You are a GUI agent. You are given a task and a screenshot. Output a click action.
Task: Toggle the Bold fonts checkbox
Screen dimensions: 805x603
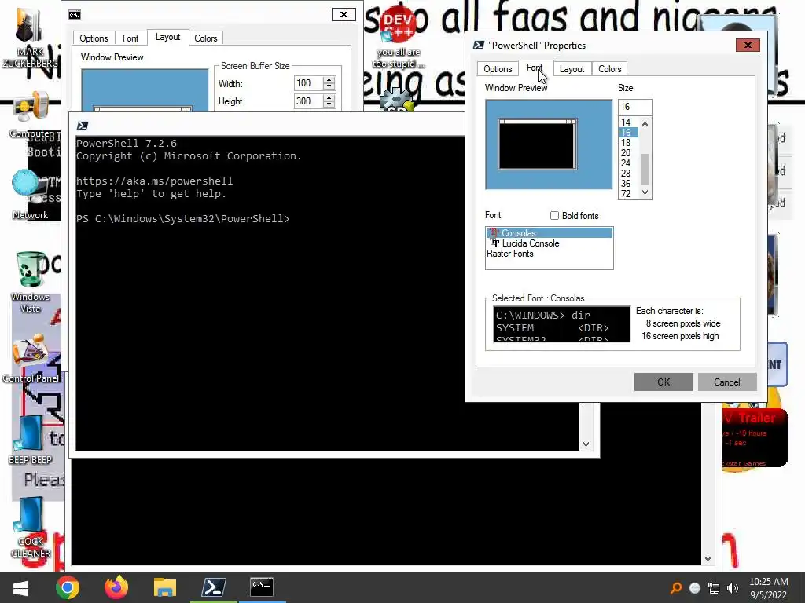click(554, 216)
